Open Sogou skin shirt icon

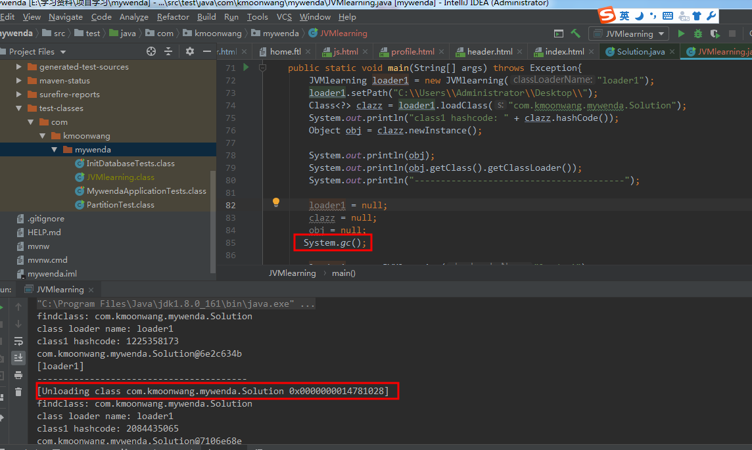pos(697,16)
